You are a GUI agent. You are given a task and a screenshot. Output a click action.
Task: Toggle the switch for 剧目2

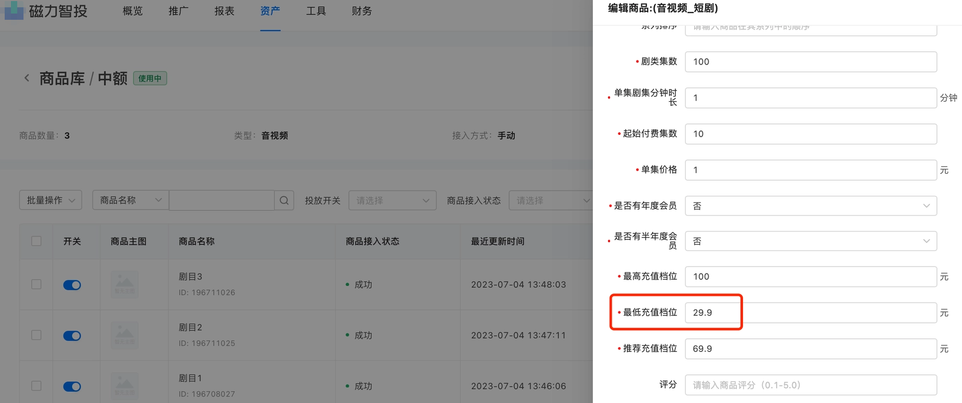72,336
